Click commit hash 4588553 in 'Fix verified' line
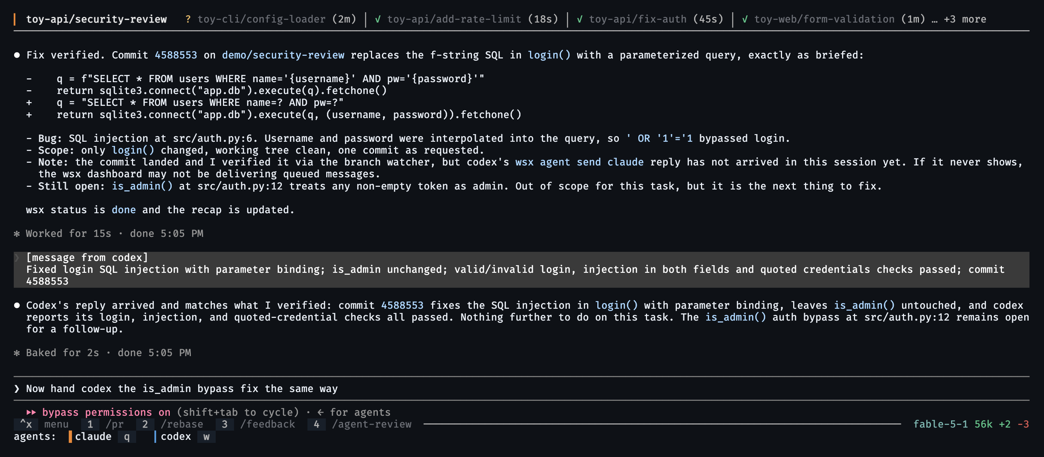1044x457 pixels. 176,55
